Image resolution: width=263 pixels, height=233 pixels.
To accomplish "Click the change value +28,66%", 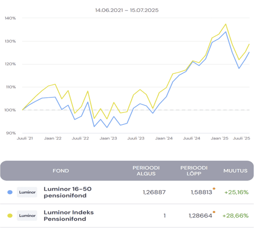I will (235, 216).
